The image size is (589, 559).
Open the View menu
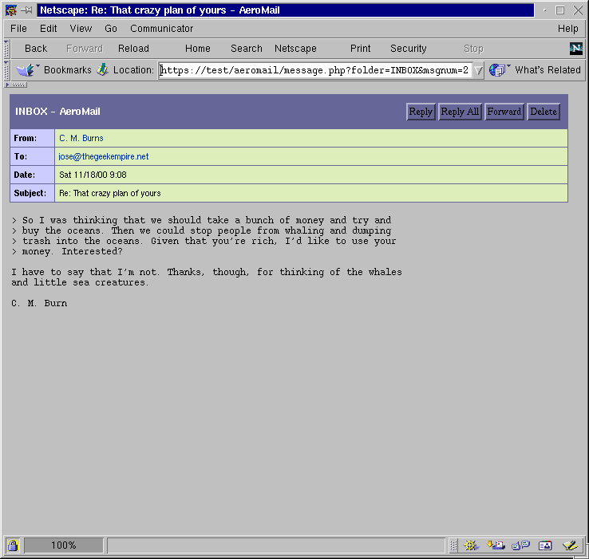tap(81, 29)
